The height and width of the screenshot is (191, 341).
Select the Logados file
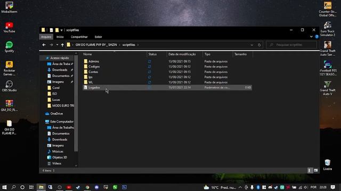[x=167, y=88]
